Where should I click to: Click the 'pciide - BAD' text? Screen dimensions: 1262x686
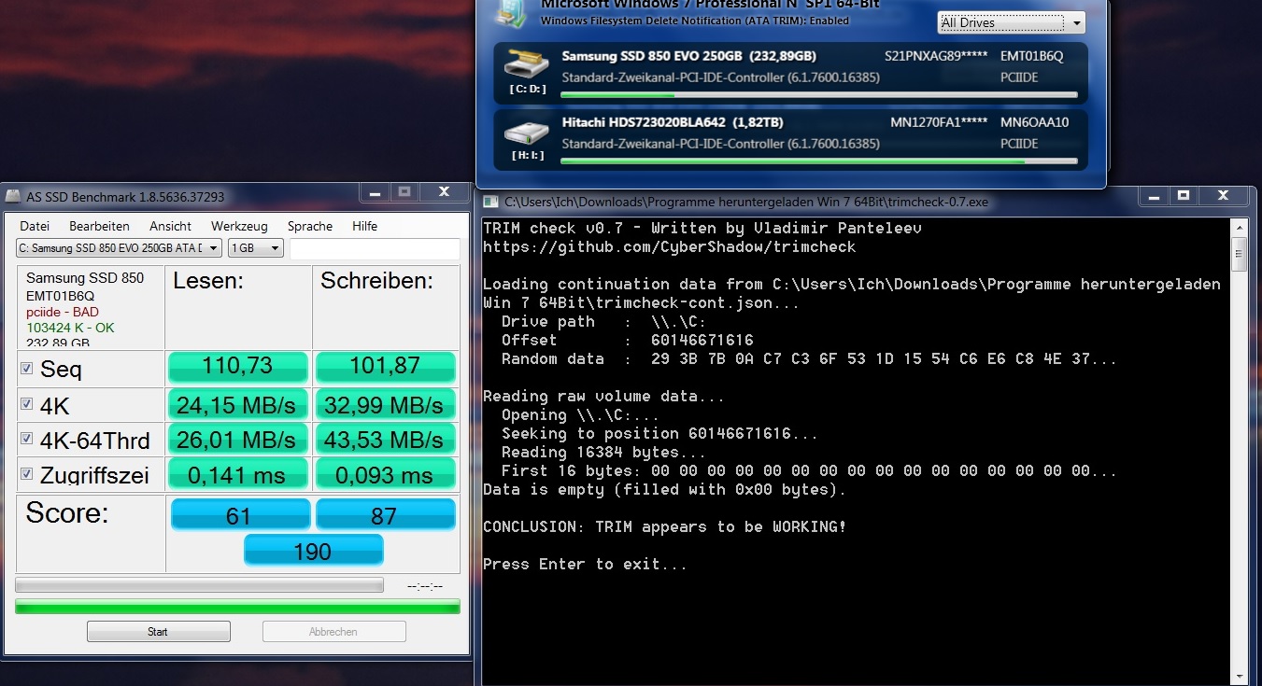63,312
